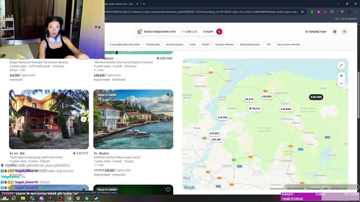Select the ₺36.848 map price marker

pyautogui.click(x=285, y=109)
